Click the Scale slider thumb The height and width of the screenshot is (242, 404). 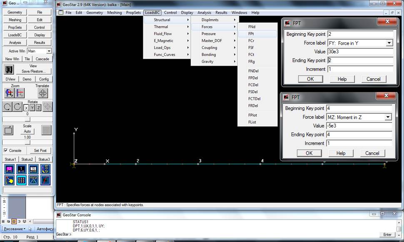coord(27,142)
